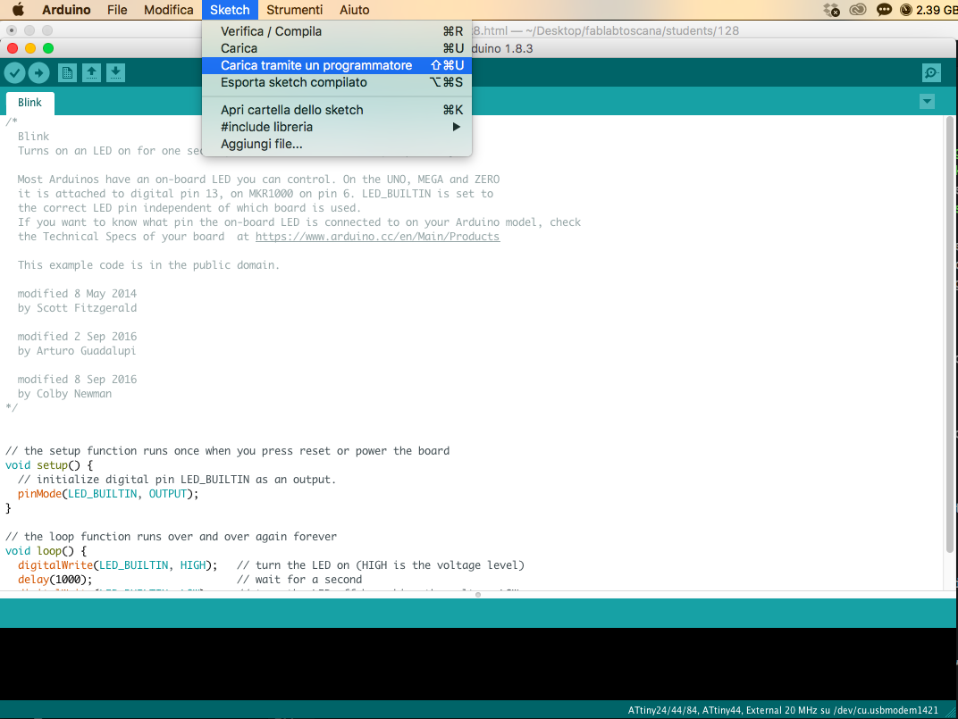Viewport: 958px width, 719px height.
Task: Open the Modifica menu
Action: pyautogui.click(x=169, y=10)
